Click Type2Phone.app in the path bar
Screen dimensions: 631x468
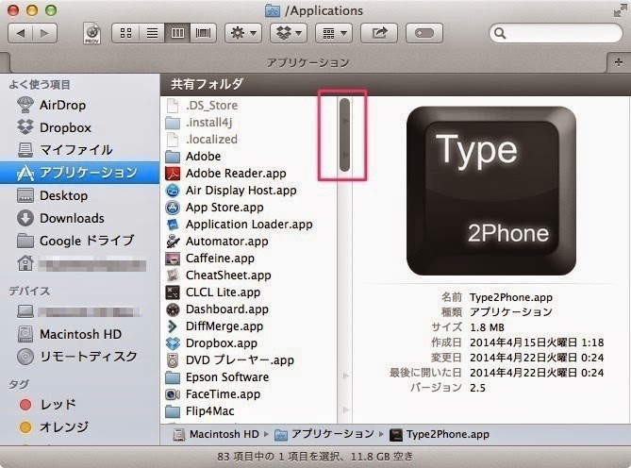click(440, 435)
